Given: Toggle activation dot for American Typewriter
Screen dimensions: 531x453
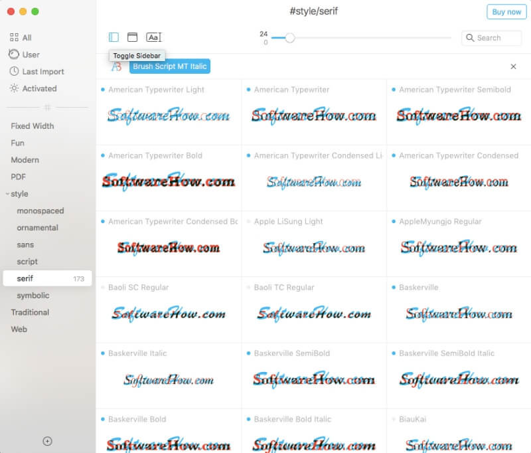Looking at the screenshot, I should (248, 90).
